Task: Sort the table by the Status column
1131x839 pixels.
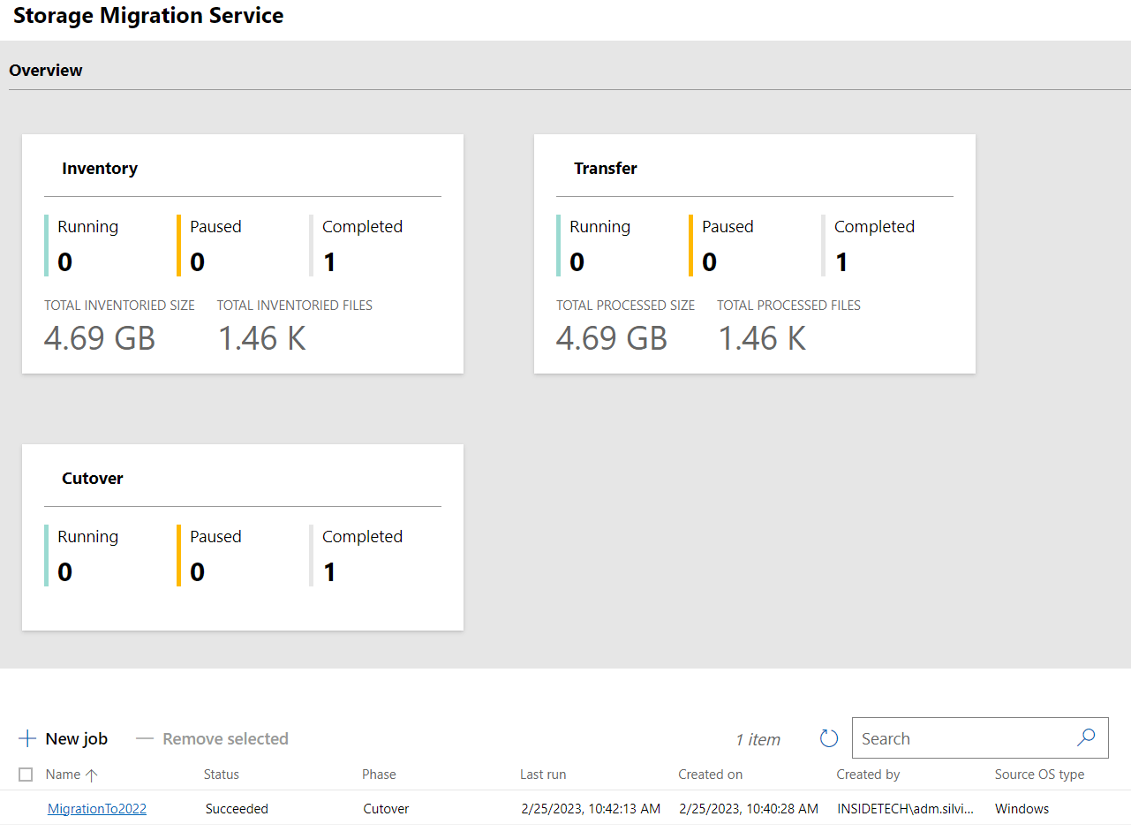Action: 222,775
